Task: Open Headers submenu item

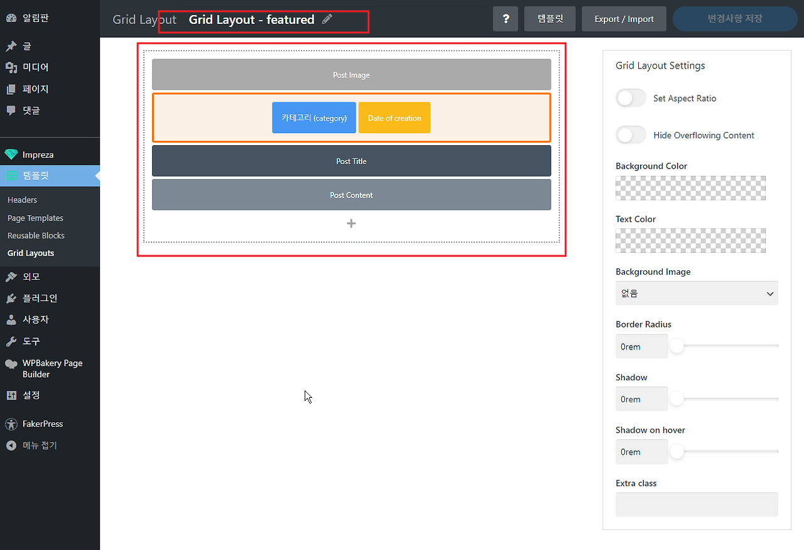Action: pyautogui.click(x=22, y=200)
